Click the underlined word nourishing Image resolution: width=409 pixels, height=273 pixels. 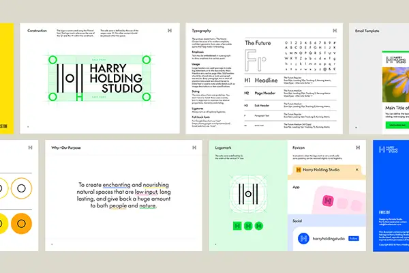point(155,185)
